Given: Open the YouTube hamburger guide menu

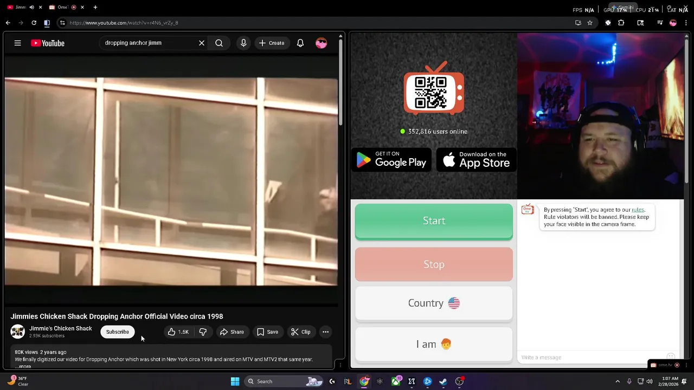Looking at the screenshot, I should pos(18,43).
